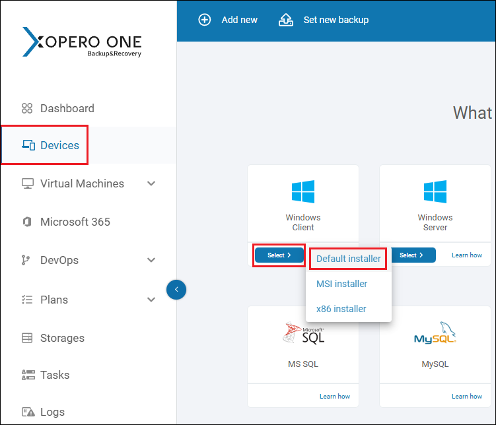
Task: Click the Storages server icon
Action: [x=27, y=338]
